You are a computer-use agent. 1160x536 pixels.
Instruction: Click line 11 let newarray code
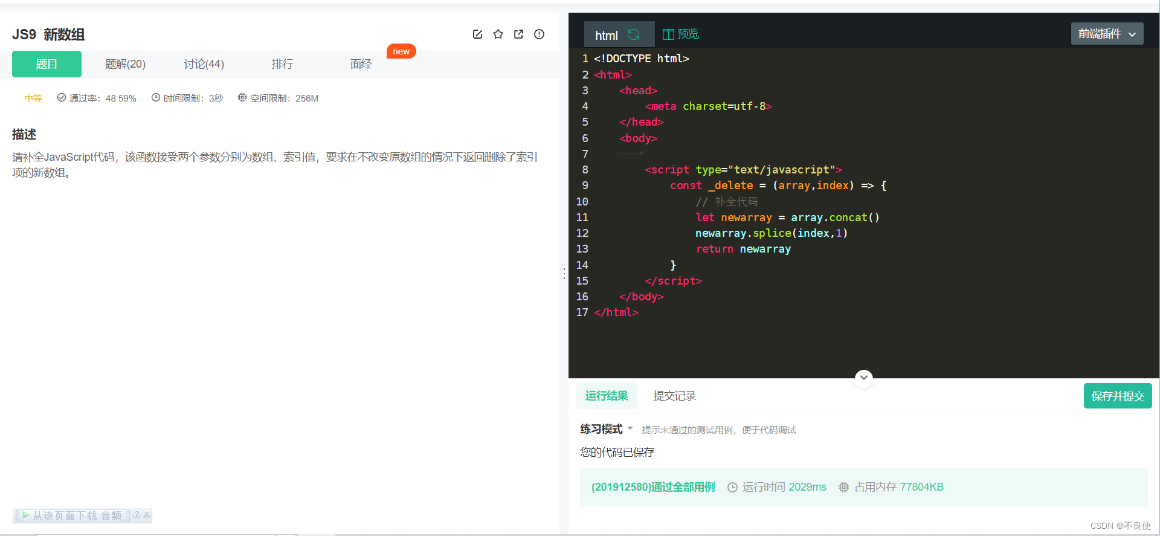(x=787, y=217)
